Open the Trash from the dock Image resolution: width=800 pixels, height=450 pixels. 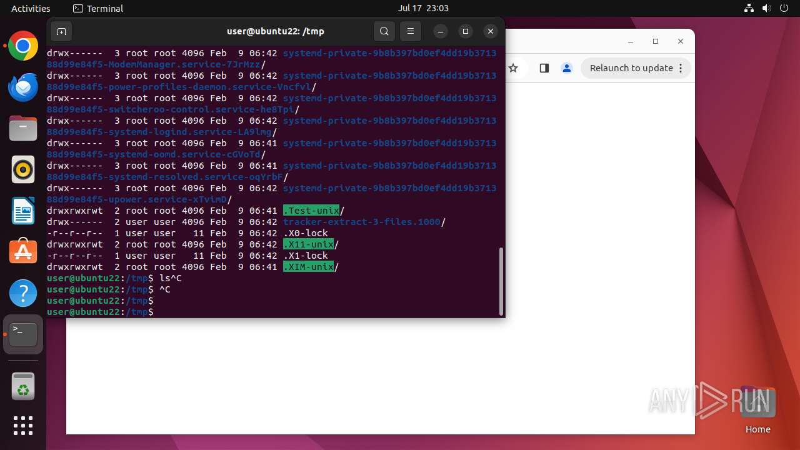[x=23, y=386]
